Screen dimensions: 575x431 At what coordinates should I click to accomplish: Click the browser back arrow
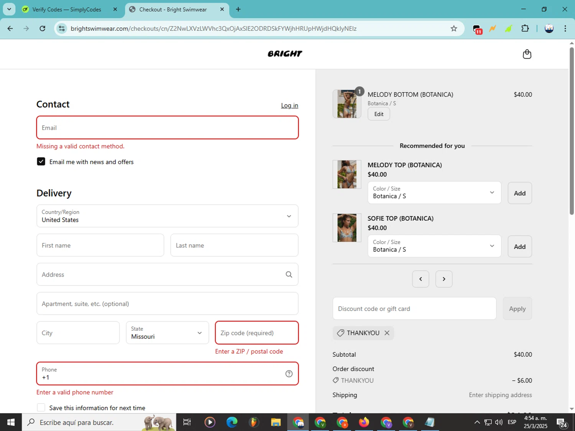pyautogui.click(x=10, y=28)
